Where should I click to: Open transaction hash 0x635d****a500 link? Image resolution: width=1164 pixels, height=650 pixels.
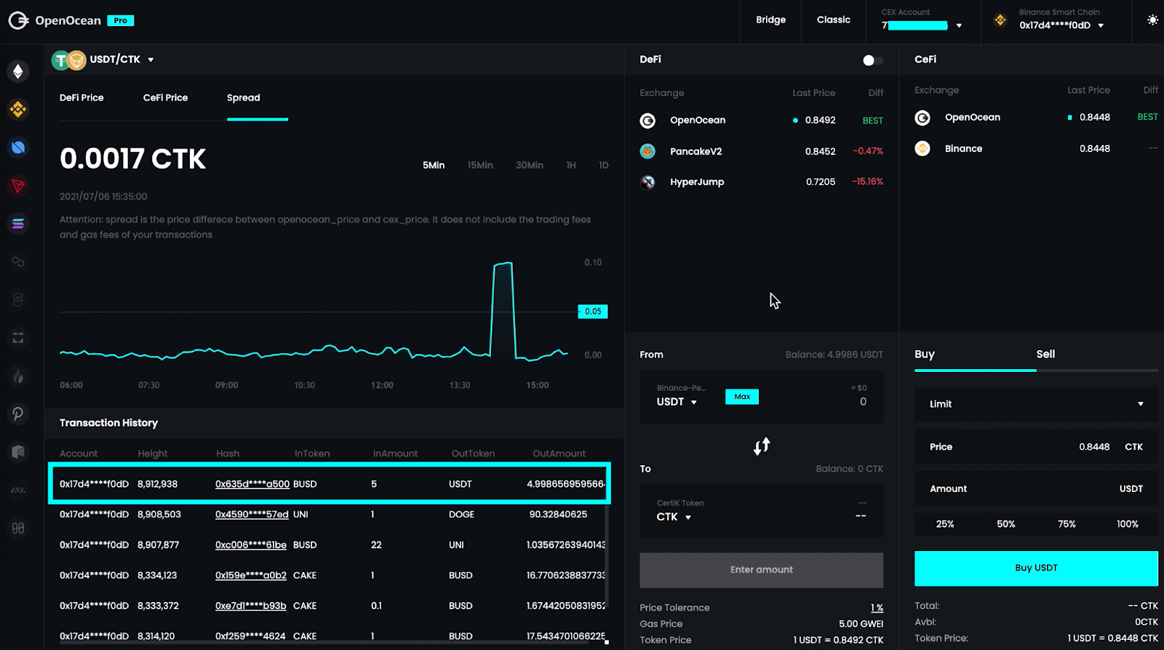point(252,484)
